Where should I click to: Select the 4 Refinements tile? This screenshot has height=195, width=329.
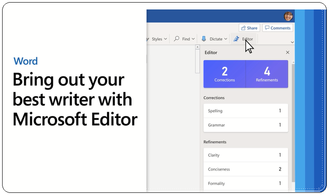(267, 74)
